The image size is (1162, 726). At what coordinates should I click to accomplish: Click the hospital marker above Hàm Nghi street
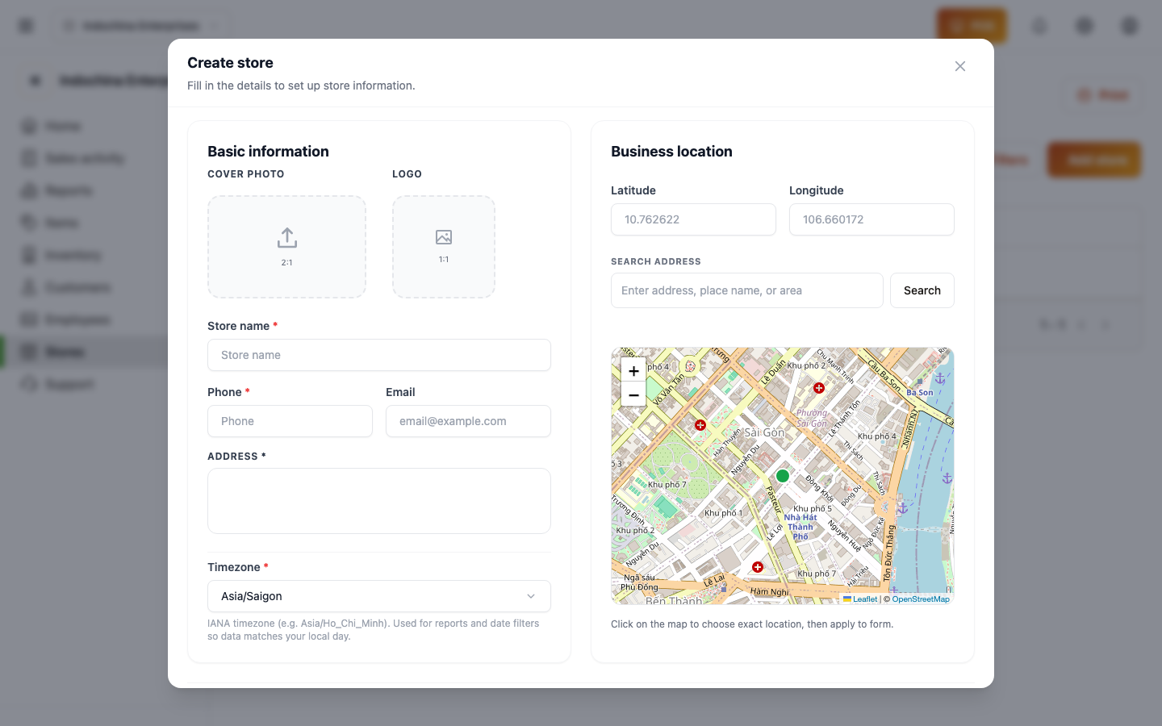[758, 567]
